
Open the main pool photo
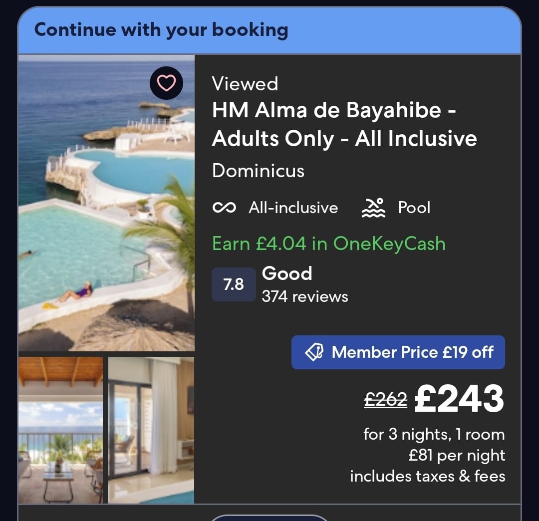tap(107, 204)
